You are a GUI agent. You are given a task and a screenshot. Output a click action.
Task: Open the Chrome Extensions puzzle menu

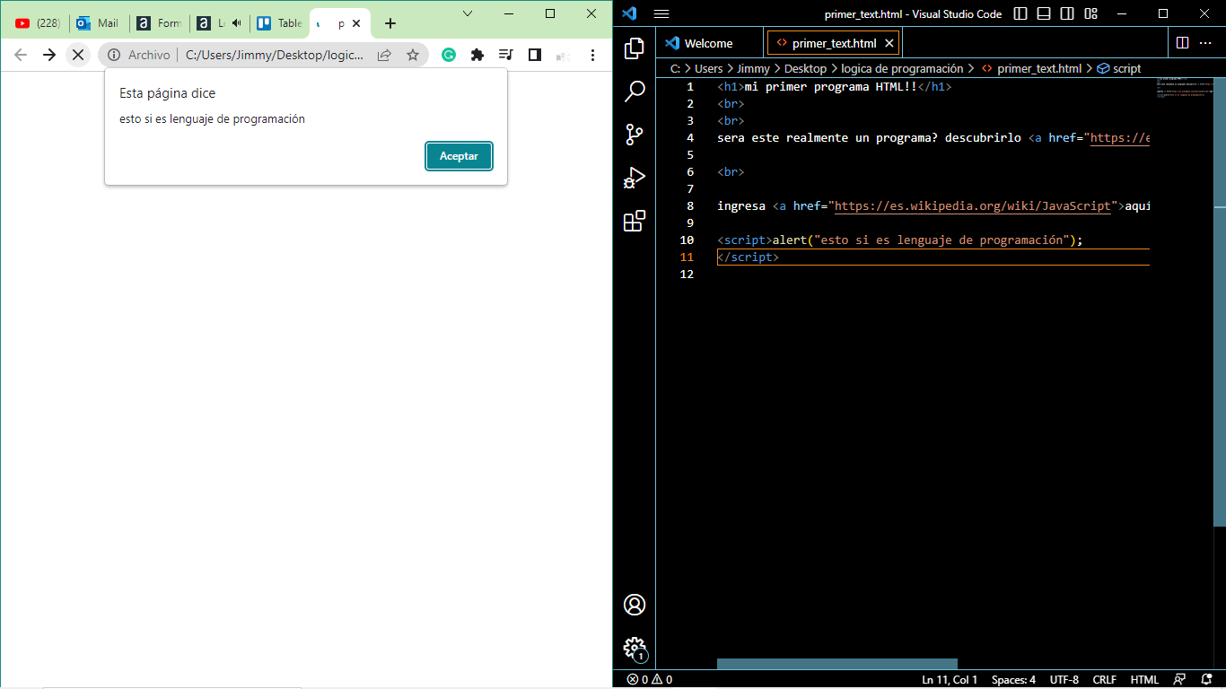tap(477, 55)
